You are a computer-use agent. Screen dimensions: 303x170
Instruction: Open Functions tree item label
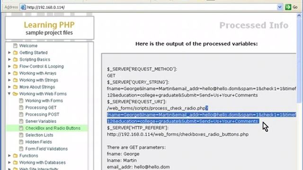coord(28,155)
